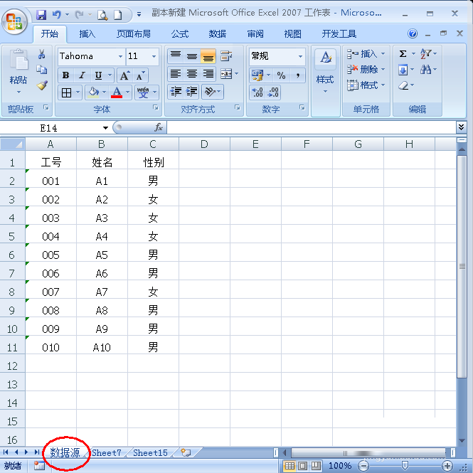The height and width of the screenshot is (473, 473).
Task: Zoom in with the plus button
Action: 447,466
